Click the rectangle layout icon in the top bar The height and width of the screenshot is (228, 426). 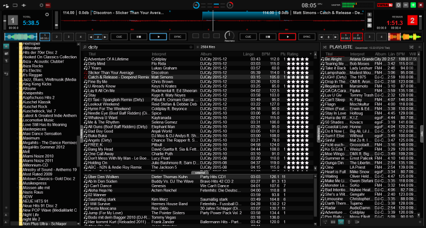click(x=15, y=5)
